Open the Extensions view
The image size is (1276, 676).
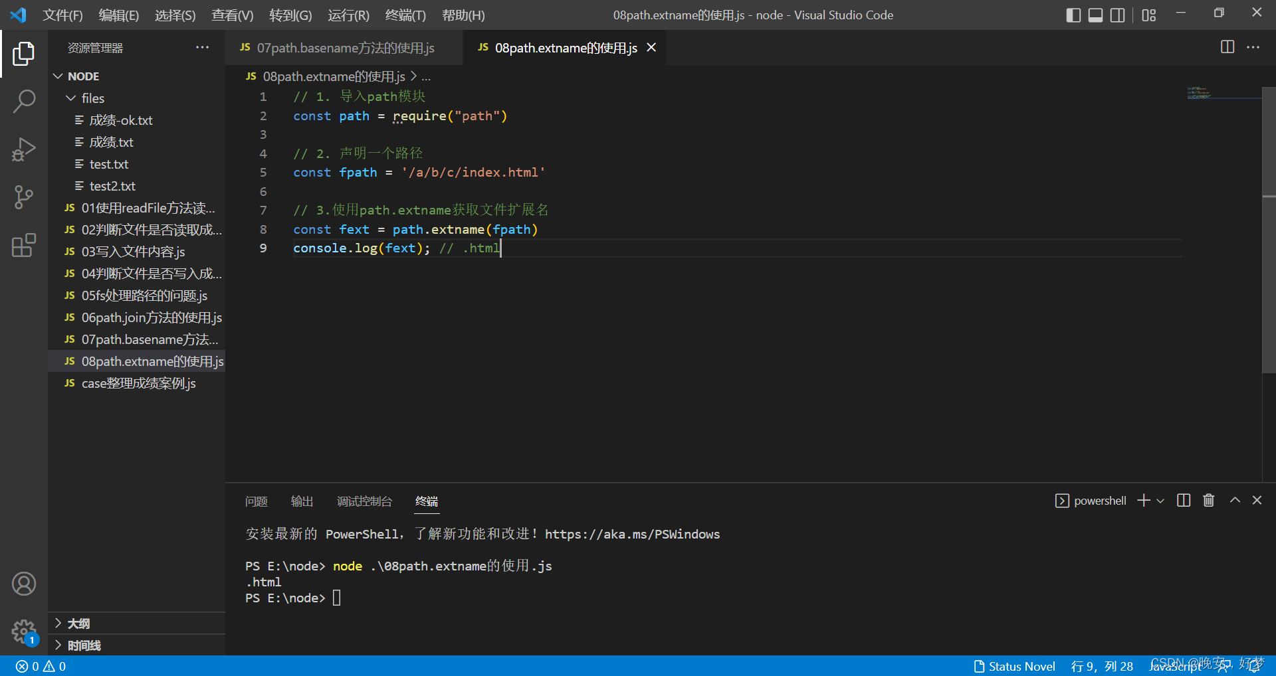pyautogui.click(x=24, y=245)
